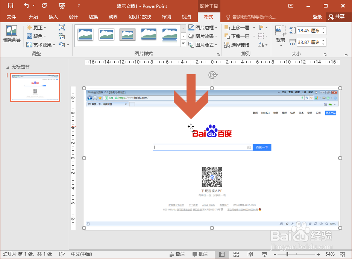Click 上移一层 bring forward
The width and height of the screenshot is (352, 259).
[x=237, y=27]
